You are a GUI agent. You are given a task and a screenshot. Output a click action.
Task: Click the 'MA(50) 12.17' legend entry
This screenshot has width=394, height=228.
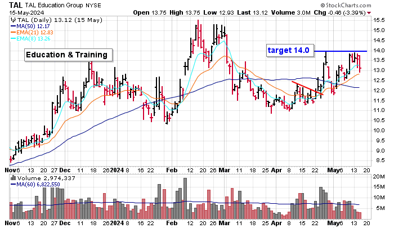tap(30, 26)
